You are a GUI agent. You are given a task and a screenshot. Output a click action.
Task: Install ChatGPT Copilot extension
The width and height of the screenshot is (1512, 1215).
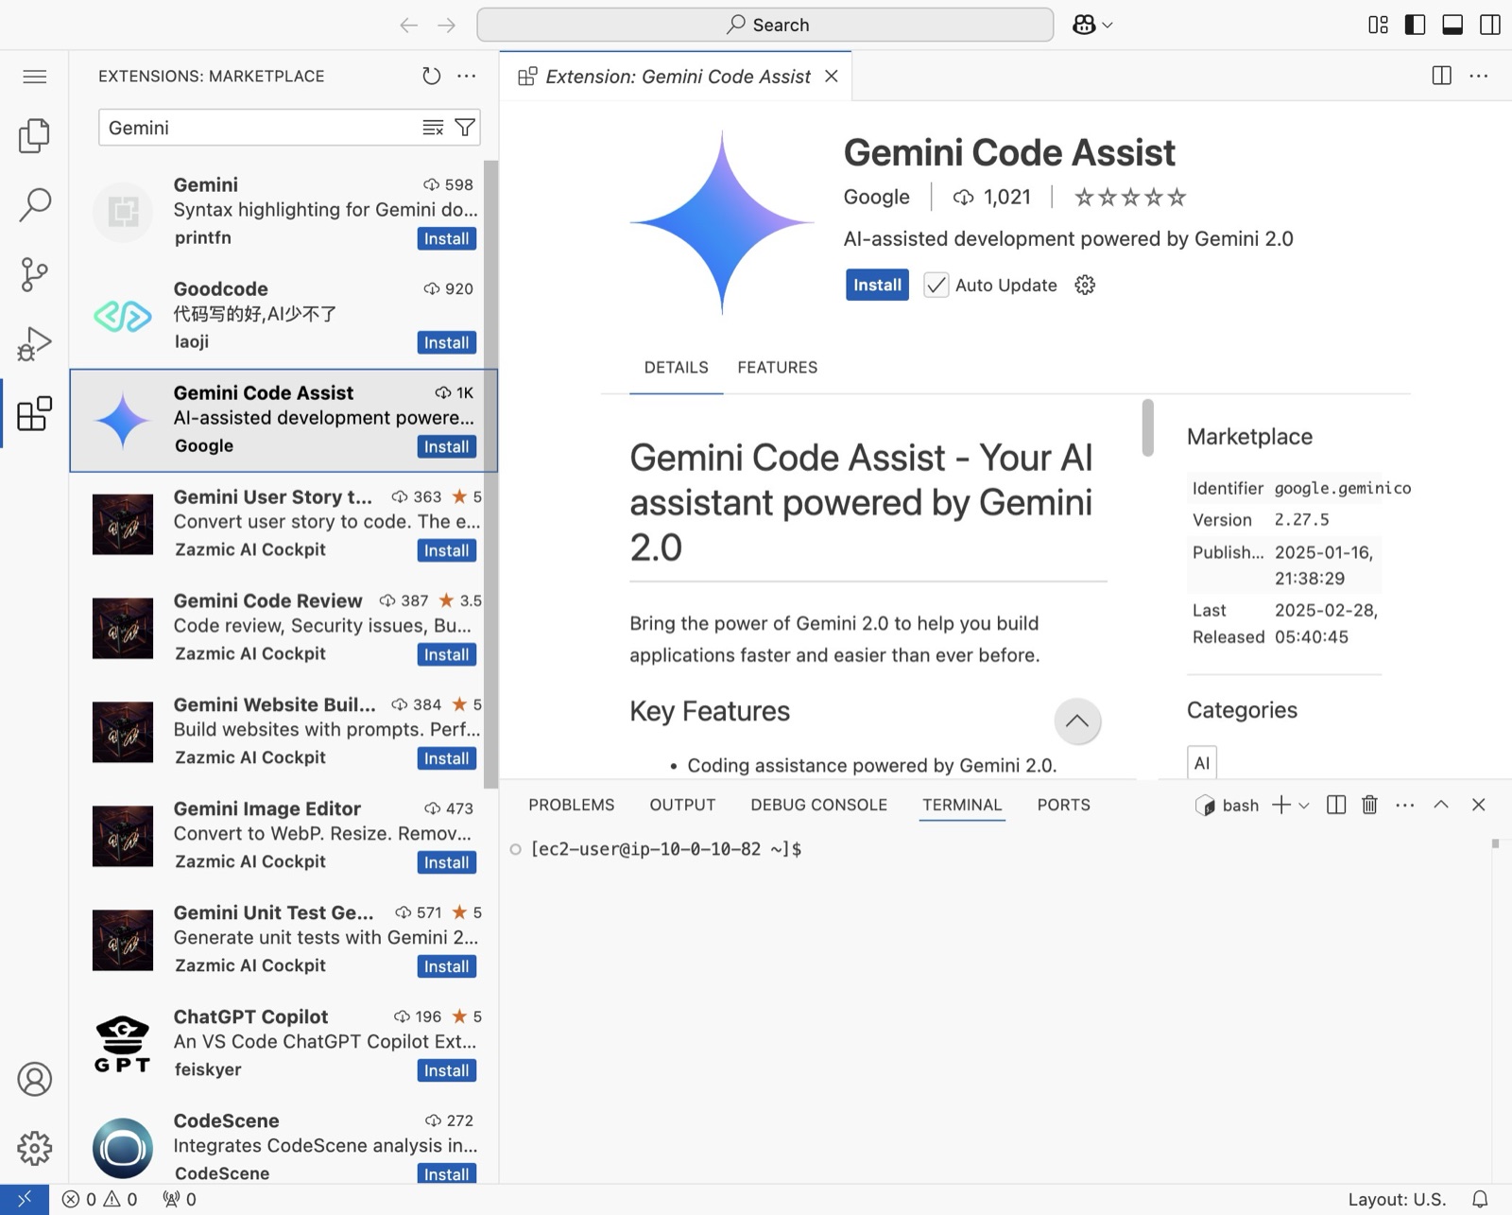pos(446,1070)
